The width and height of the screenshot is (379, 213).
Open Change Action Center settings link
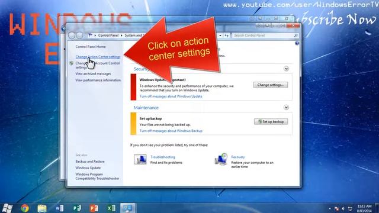[x=98, y=57]
